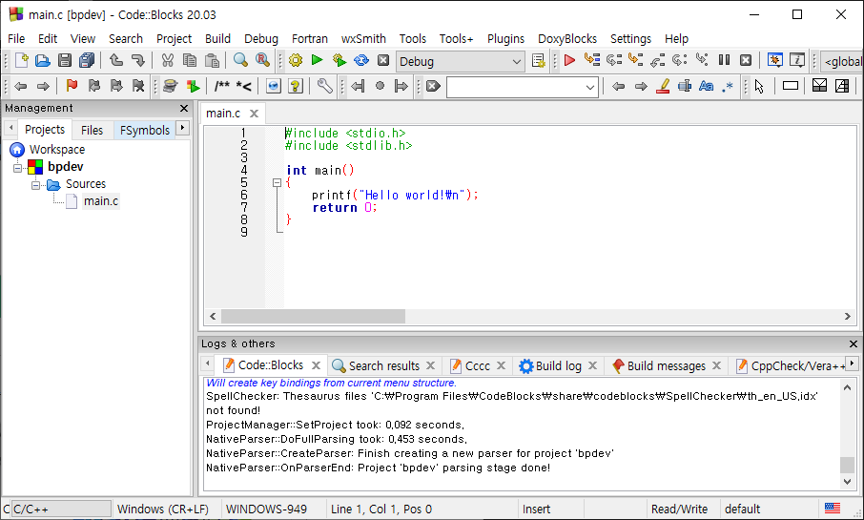
Task: Reveal more log tabs with the right arrow
Action: coord(852,364)
